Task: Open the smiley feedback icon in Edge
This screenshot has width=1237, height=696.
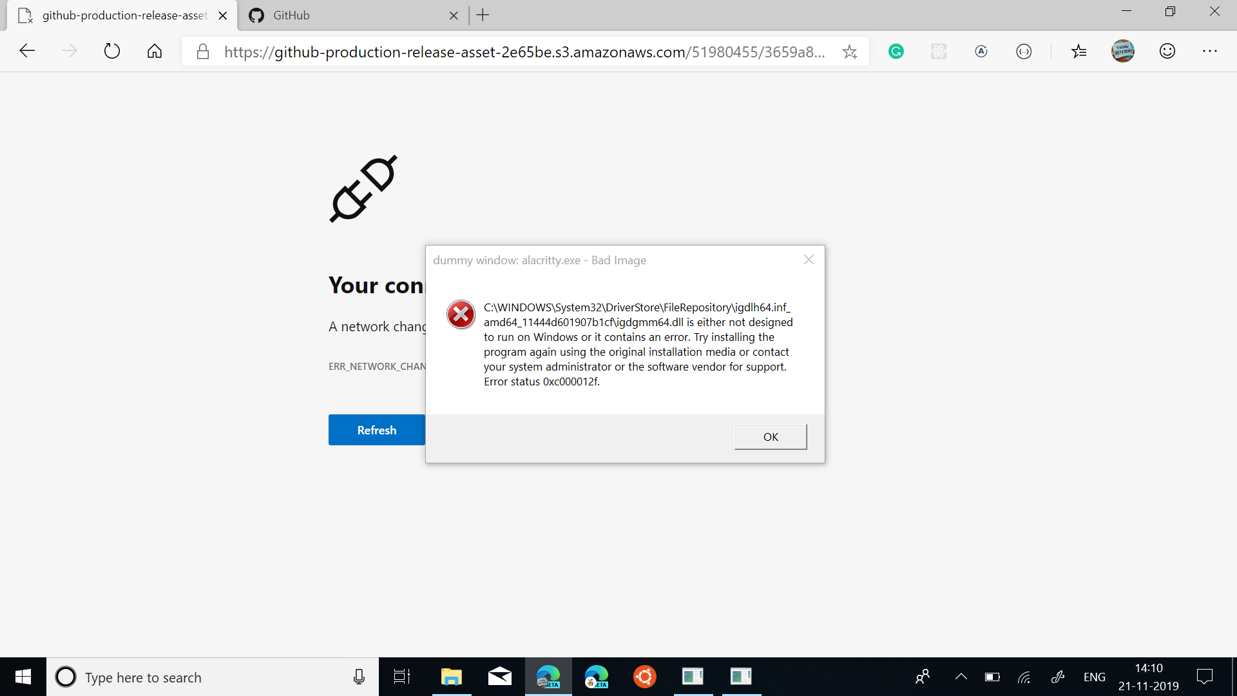Action: tap(1167, 51)
